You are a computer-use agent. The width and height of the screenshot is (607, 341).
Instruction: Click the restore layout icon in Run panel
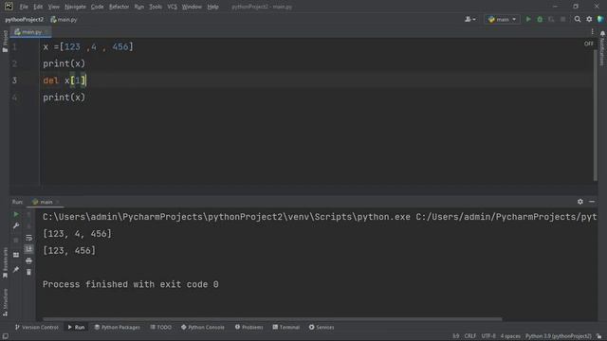click(16, 255)
